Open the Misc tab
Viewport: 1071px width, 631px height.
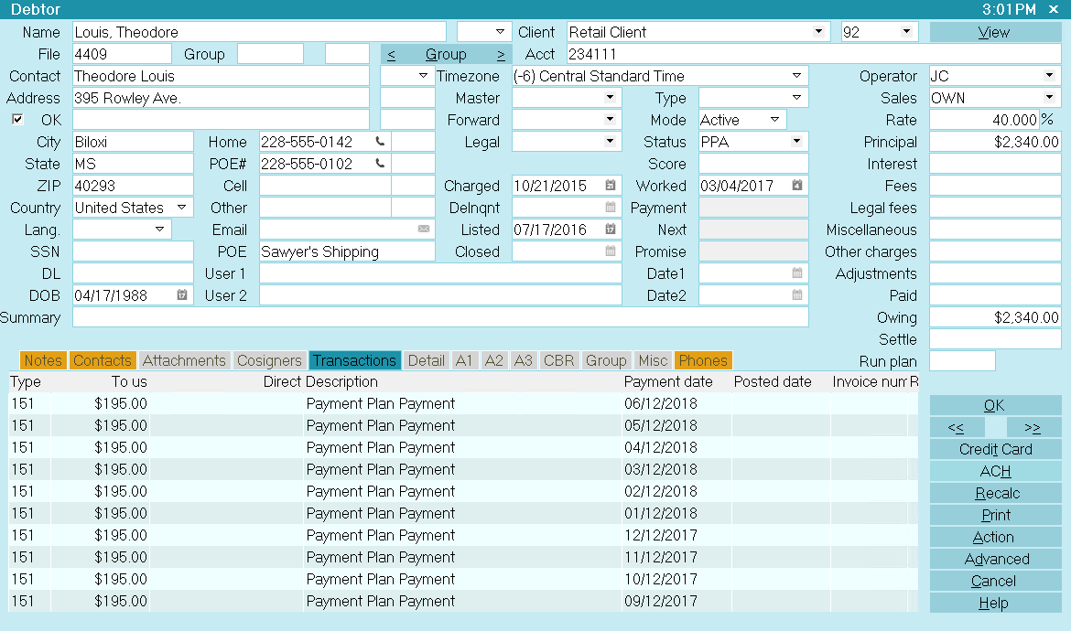tap(653, 360)
